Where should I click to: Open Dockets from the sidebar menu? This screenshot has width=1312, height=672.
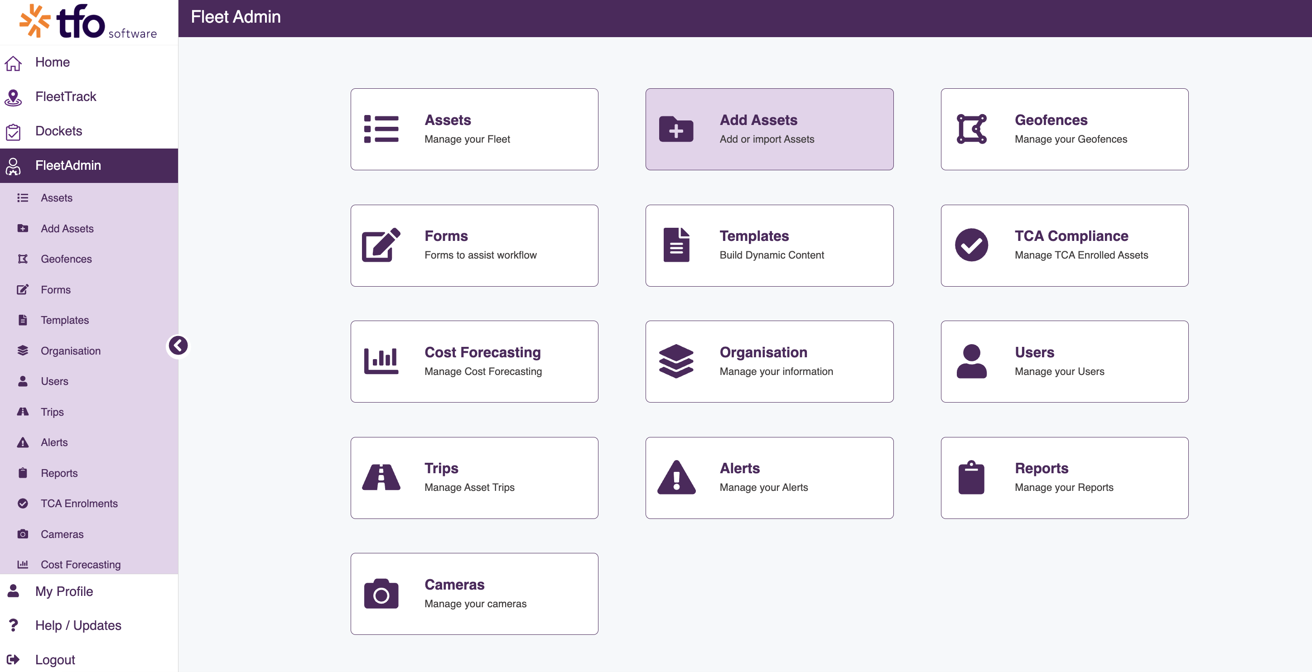click(x=89, y=131)
